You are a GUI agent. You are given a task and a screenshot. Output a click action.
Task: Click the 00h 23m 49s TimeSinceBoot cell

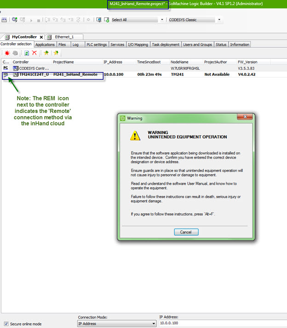pyautogui.click(x=149, y=74)
